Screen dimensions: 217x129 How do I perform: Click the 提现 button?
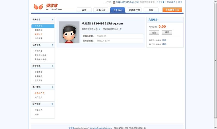coord(167,33)
